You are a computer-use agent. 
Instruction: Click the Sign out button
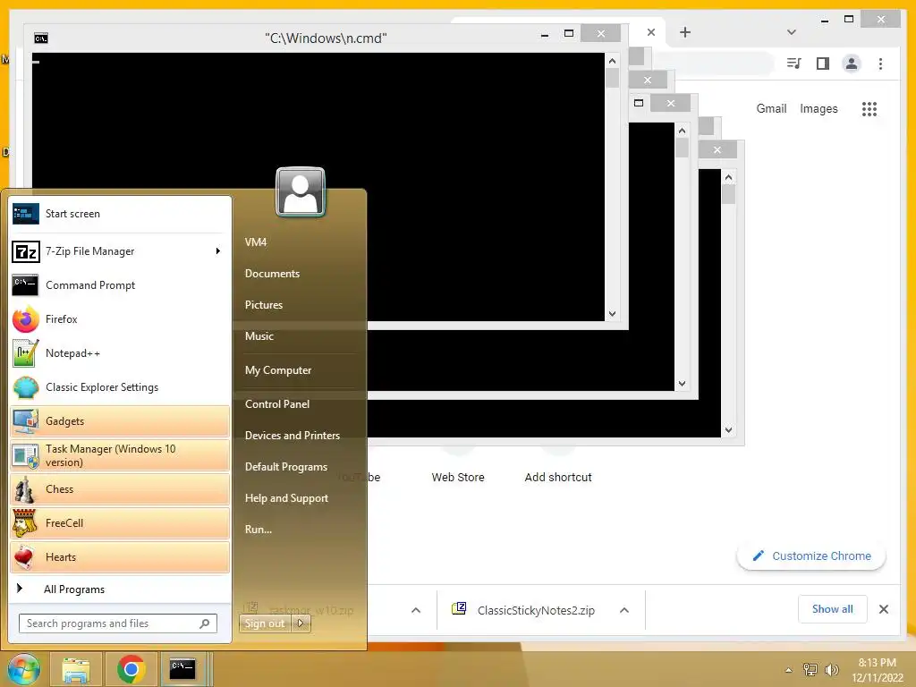point(265,623)
